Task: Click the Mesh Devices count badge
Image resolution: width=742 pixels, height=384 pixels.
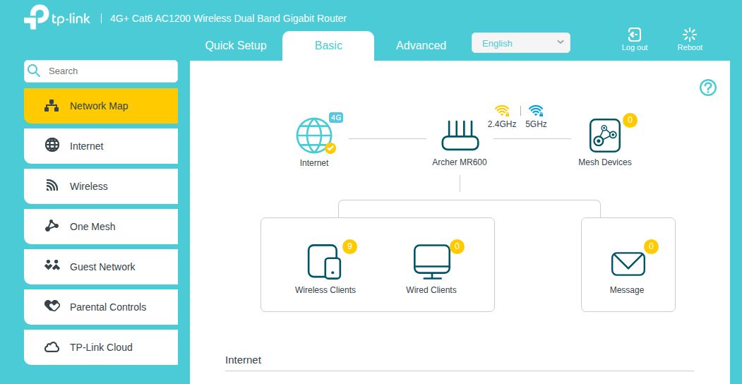Action: [x=630, y=120]
